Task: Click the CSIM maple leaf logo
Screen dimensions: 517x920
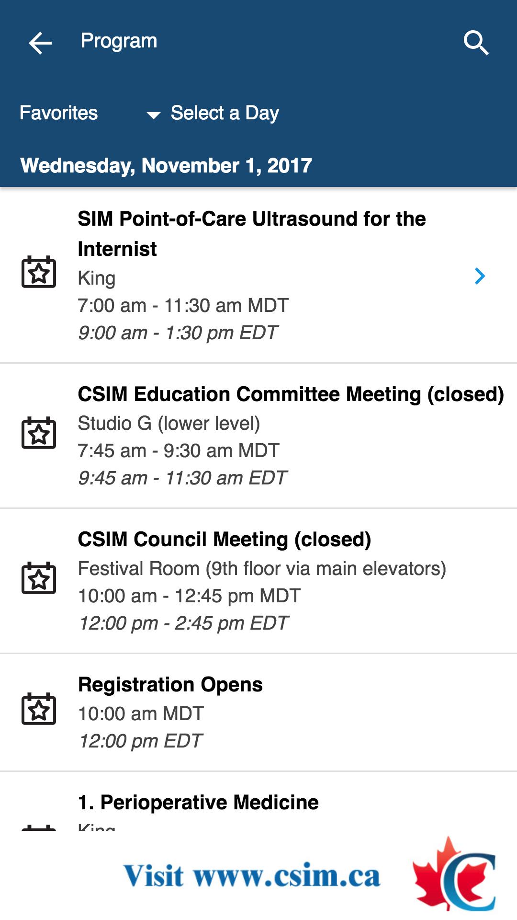Action: pos(454,874)
